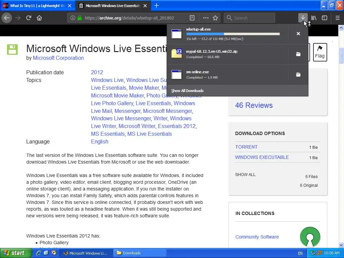
Task: Select the wlsetup-all.exe download entry
Action: pos(227,34)
